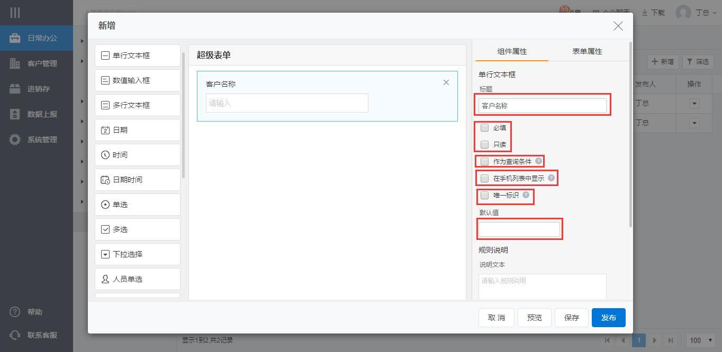Check 作为查询条件 option
The image size is (722, 352).
point(485,161)
